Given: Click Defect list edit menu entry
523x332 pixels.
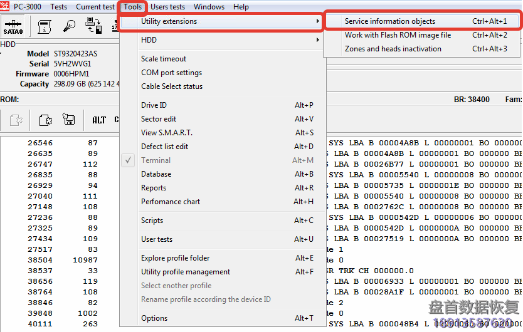Looking at the screenshot, I should 164,147.
